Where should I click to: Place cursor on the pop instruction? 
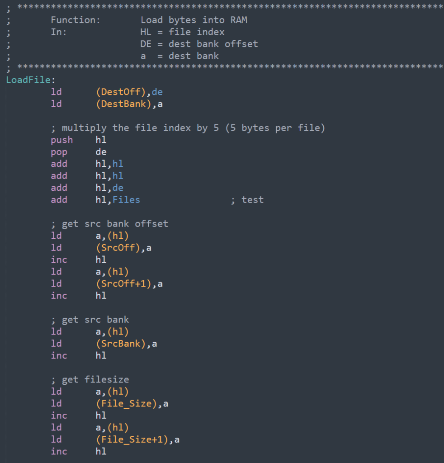click(x=59, y=152)
